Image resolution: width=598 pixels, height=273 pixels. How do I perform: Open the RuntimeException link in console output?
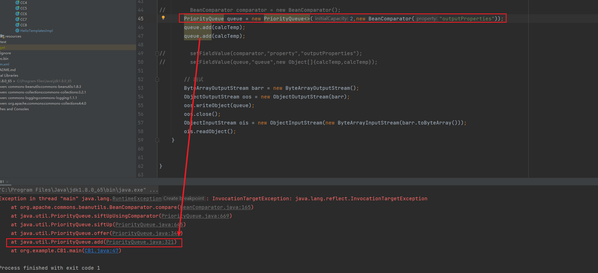pyautogui.click(x=137, y=199)
